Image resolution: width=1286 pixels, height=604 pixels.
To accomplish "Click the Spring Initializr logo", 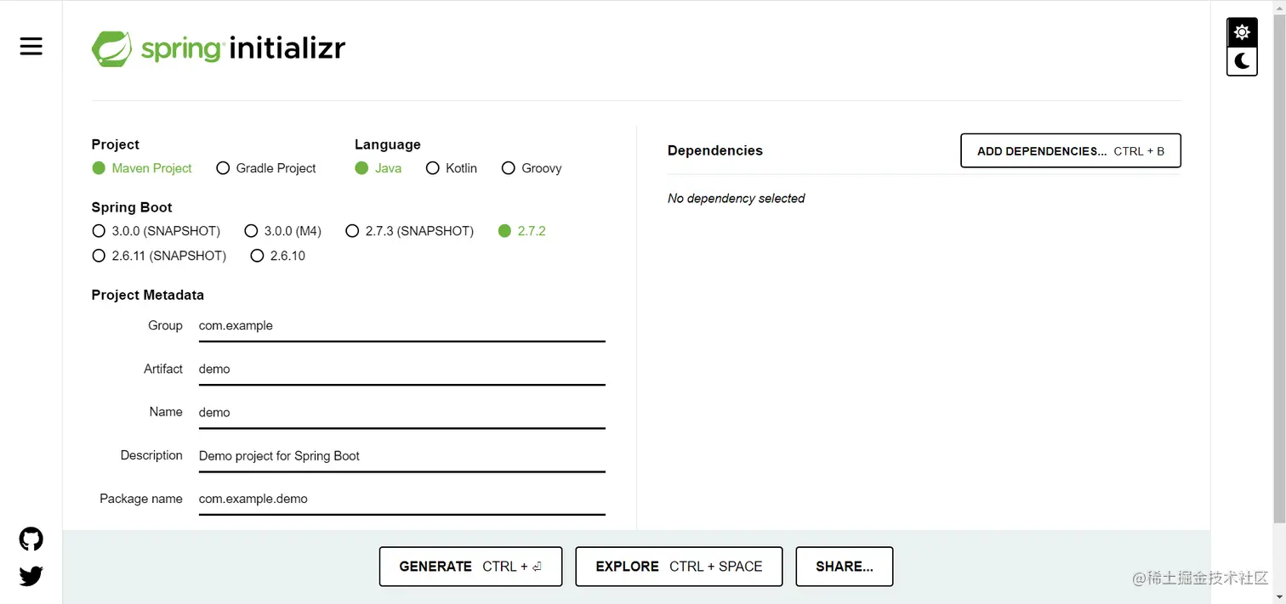I will coord(219,48).
